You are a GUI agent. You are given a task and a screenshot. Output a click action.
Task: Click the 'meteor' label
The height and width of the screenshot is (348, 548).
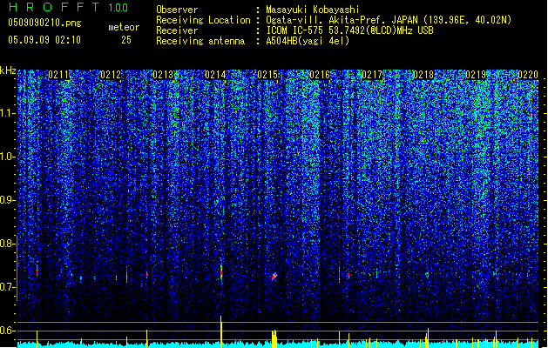click(124, 27)
